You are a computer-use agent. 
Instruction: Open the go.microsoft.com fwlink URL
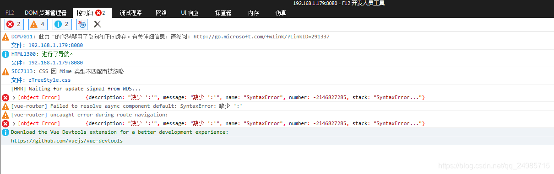pyautogui.click(x=261, y=37)
